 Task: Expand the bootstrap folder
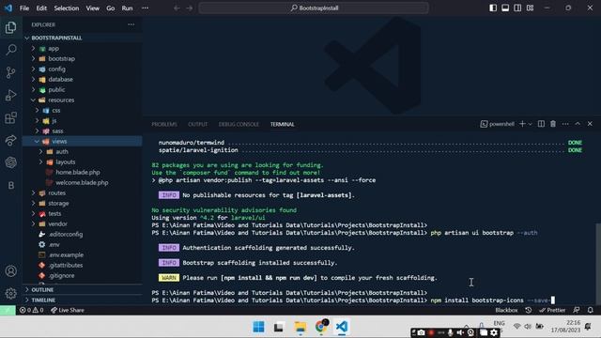83,58
